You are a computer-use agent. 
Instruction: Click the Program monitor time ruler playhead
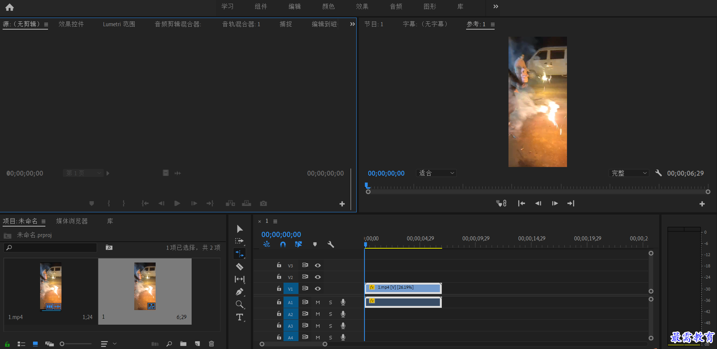tap(367, 185)
